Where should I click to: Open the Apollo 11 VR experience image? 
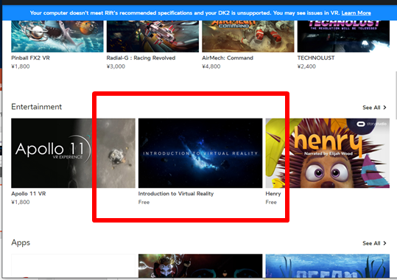coord(73,153)
